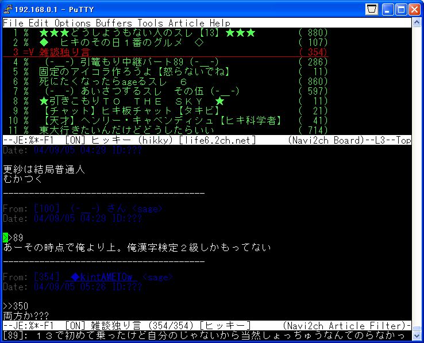Click the scrollbar down arrow
The height and width of the screenshot is (343, 424).
[418, 336]
